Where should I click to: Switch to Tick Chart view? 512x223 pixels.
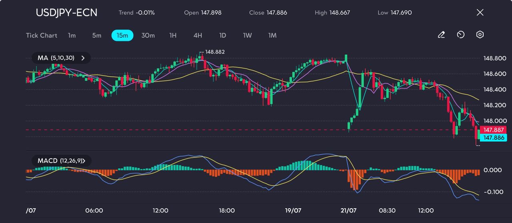pyautogui.click(x=42, y=36)
